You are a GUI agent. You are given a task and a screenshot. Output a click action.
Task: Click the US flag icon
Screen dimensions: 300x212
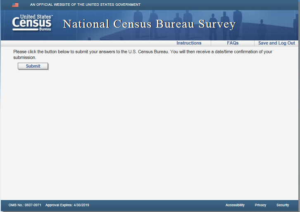coord(15,5)
